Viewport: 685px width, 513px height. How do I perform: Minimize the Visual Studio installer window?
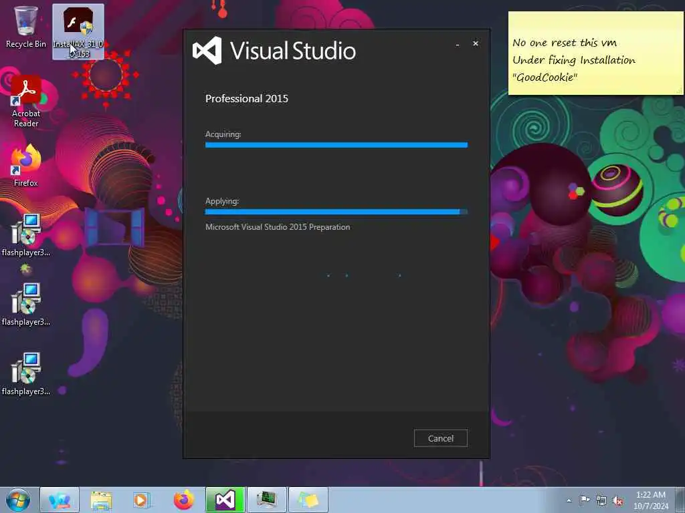tap(458, 44)
